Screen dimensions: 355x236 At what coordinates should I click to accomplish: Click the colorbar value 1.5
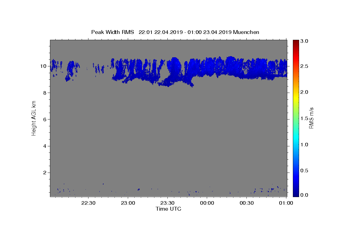[x=304, y=118]
